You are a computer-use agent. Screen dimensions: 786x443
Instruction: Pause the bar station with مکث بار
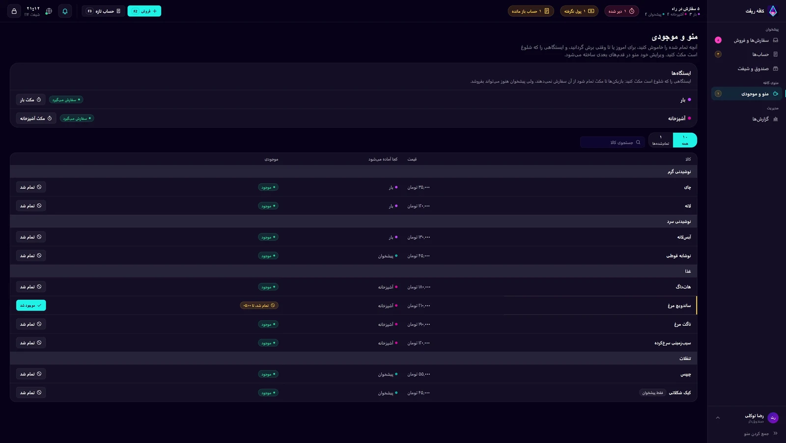point(30,100)
